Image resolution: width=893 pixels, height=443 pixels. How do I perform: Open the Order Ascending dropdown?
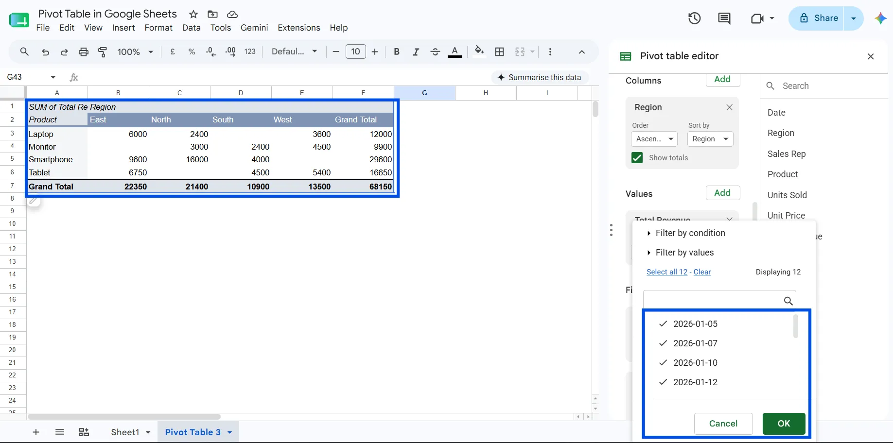(x=654, y=139)
